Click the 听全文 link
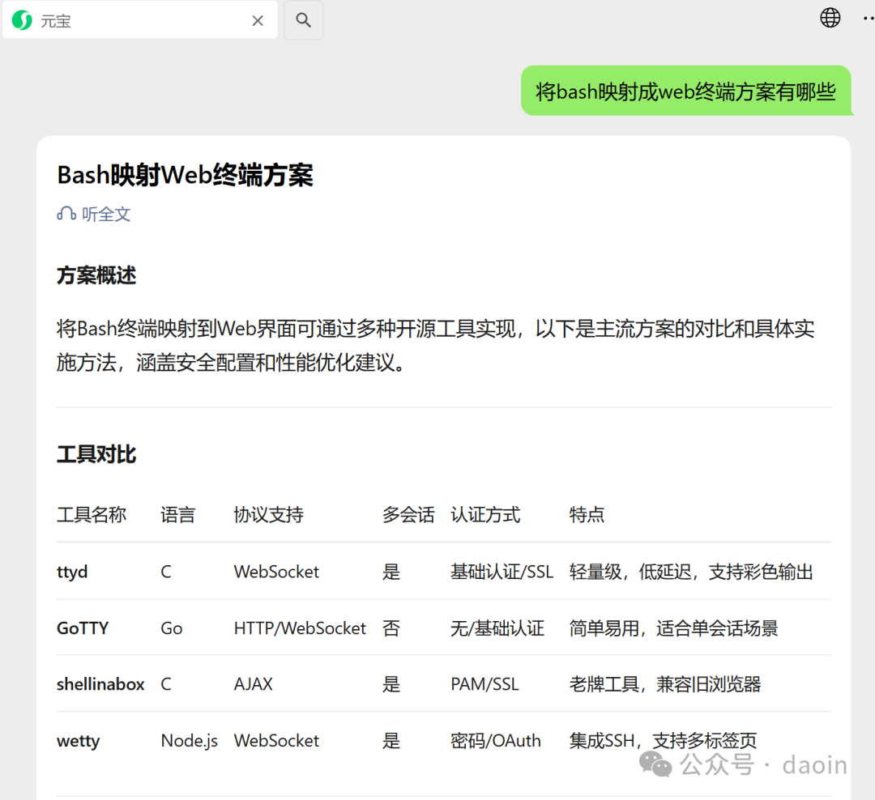Viewport: 875px width, 800px height. click(105, 215)
